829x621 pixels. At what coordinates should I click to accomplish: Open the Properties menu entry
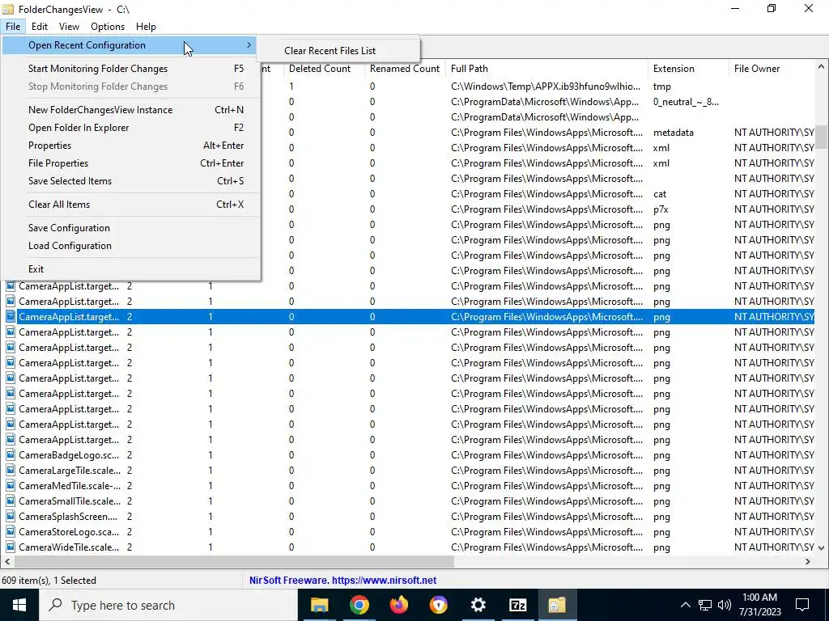(130, 146)
